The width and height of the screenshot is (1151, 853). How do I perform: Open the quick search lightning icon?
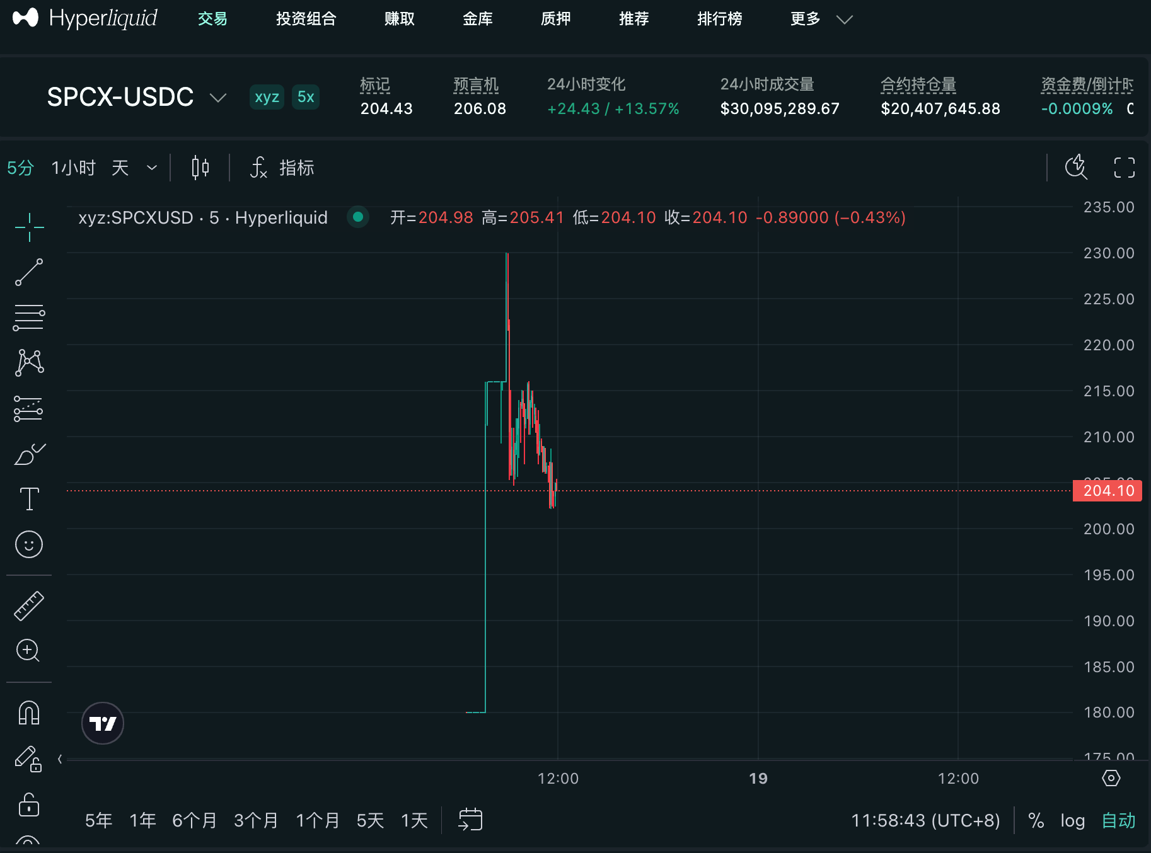coord(1076,167)
